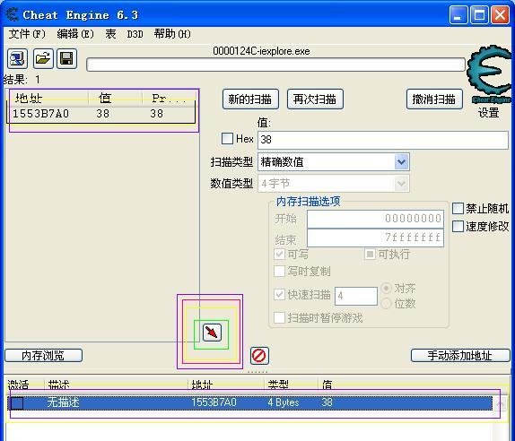Image resolution: width=515 pixels, height=441 pixels.
Task: Open the D3D menu
Action: point(135,34)
